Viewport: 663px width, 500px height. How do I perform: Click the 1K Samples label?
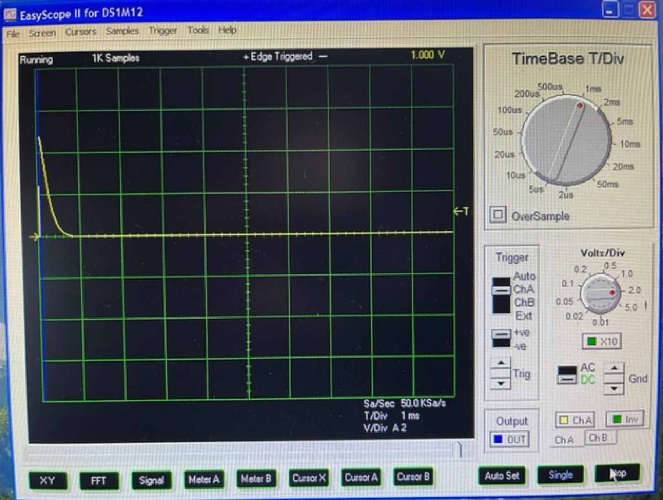[x=116, y=58]
